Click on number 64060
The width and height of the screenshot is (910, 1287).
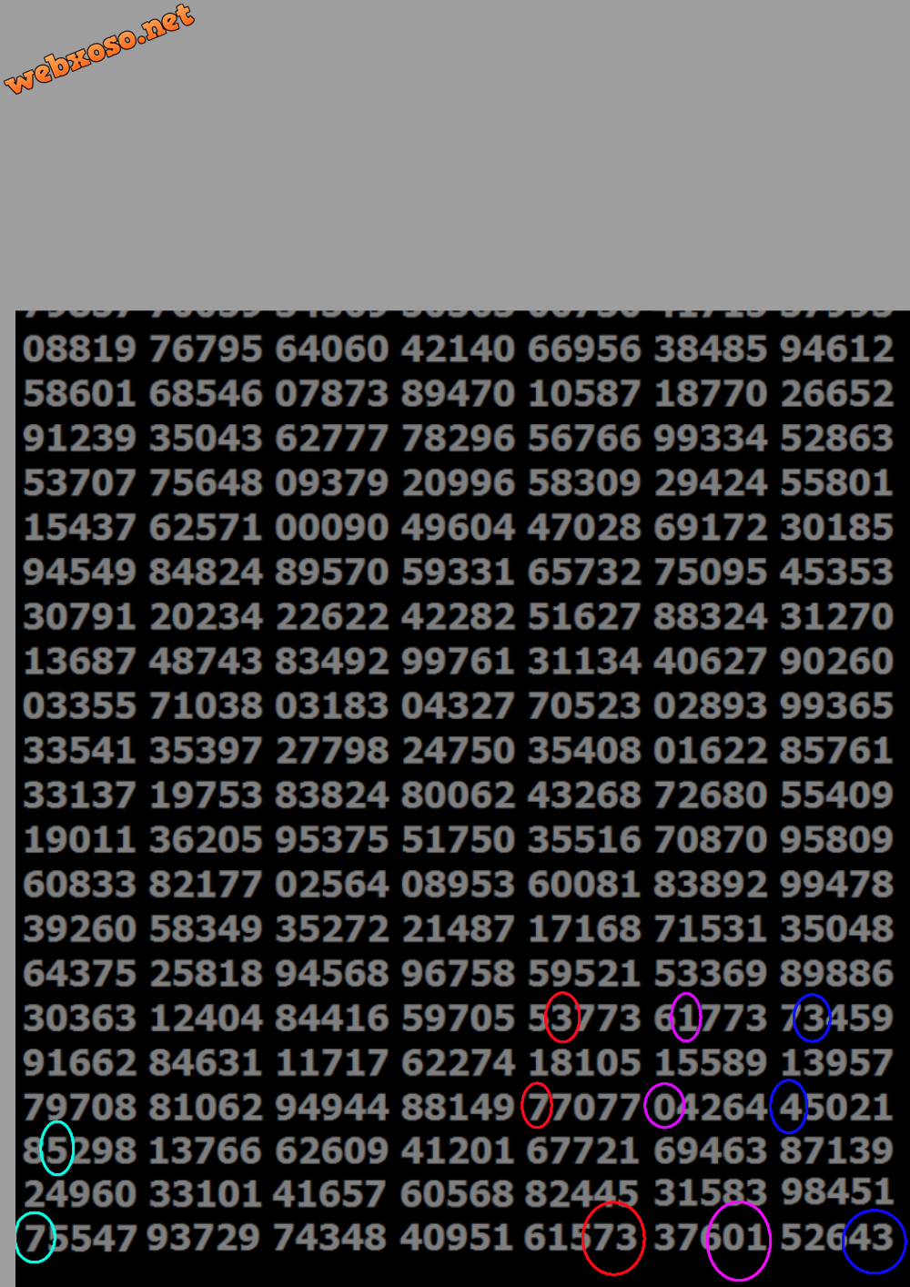(332, 349)
